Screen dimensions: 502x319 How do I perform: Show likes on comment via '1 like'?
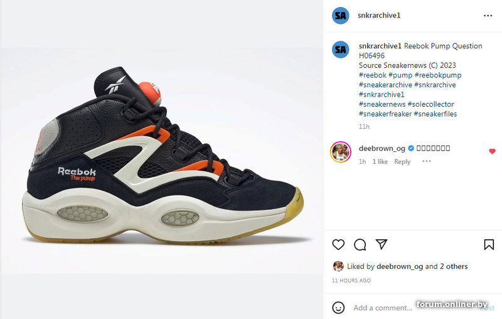pyautogui.click(x=380, y=161)
